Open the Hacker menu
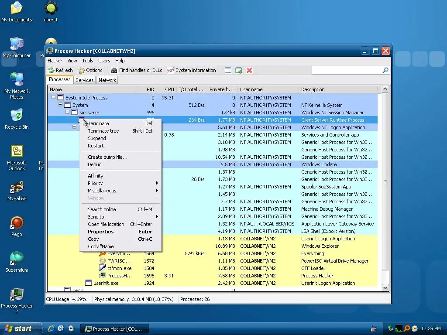This screenshot has width=447, height=335. coord(55,61)
